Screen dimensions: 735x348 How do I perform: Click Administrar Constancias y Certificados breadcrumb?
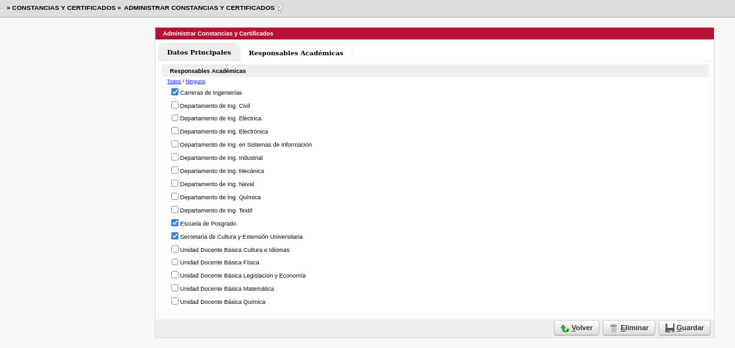point(199,8)
